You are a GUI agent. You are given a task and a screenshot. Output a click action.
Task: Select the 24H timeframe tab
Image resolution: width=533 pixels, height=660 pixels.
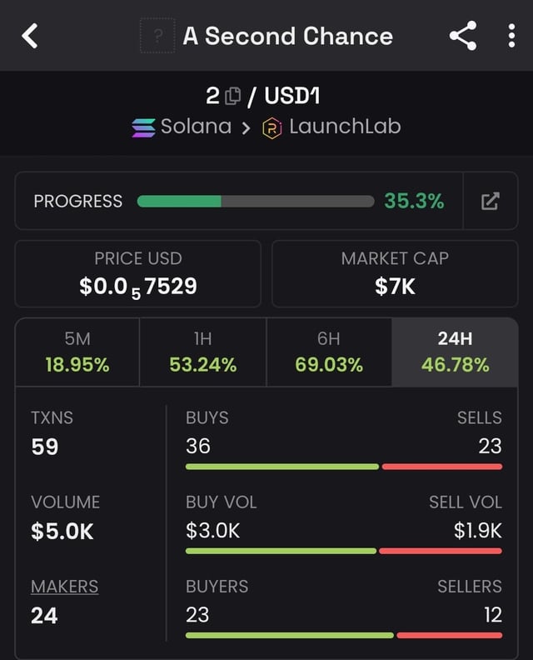click(x=455, y=352)
